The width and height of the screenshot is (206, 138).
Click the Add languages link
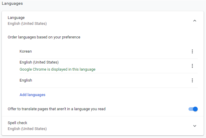32,95
